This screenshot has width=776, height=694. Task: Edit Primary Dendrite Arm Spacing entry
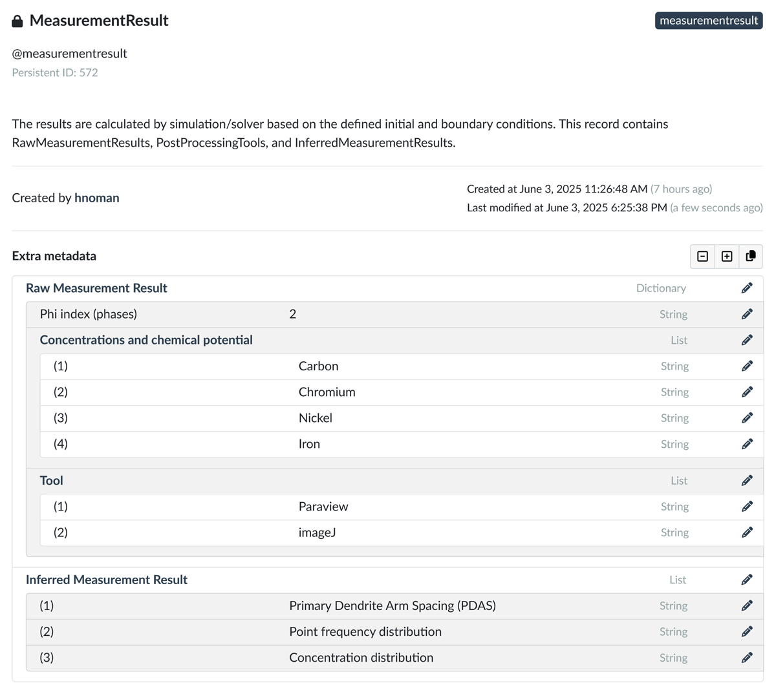coord(747,605)
